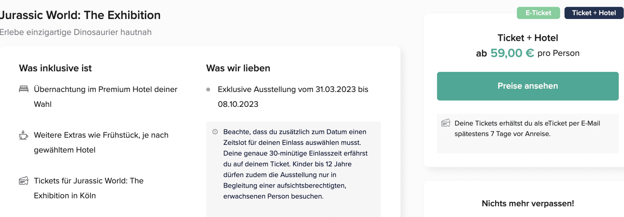Click the Was wir lieben heading
Viewport: 624px width, 217px height.
click(238, 68)
